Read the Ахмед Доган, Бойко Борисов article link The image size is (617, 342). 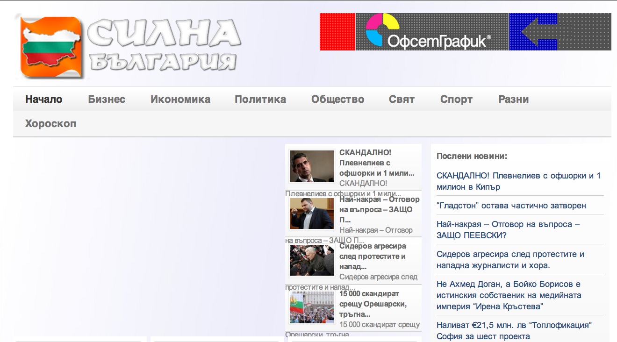point(509,295)
